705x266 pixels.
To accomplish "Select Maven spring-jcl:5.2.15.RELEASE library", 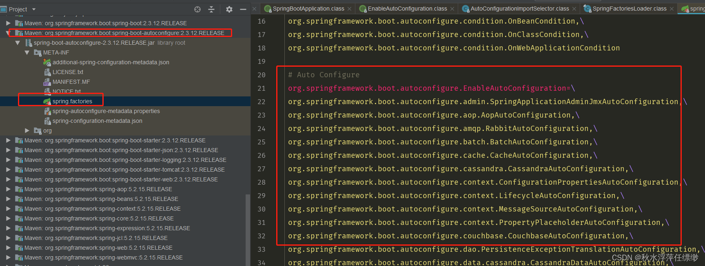I will [x=96, y=238].
